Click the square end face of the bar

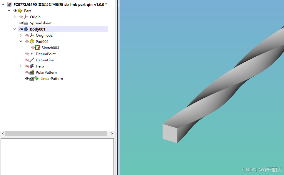coord(170,133)
